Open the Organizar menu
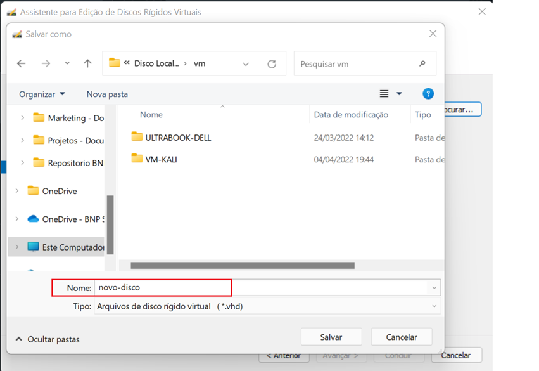This screenshot has width=539, height=371. click(x=42, y=94)
